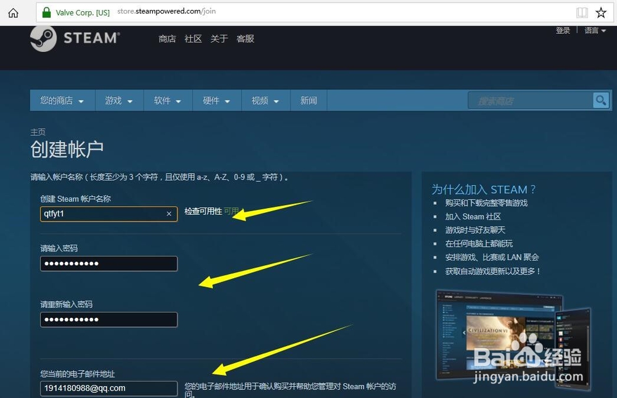The width and height of the screenshot is (617, 398).
Task: Expand the 您的商店 dropdown
Action: coord(62,101)
